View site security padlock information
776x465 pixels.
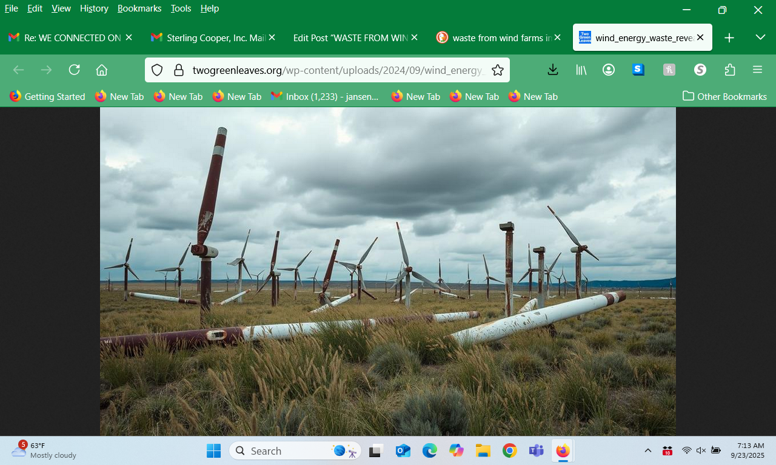tap(178, 70)
